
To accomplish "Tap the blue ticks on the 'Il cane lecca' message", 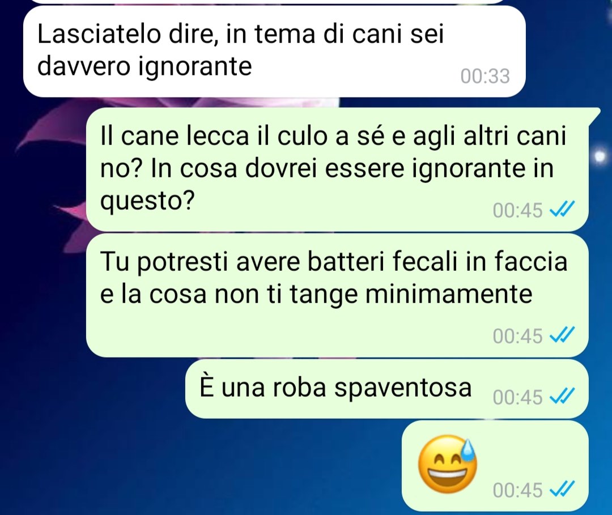I will click(x=562, y=210).
